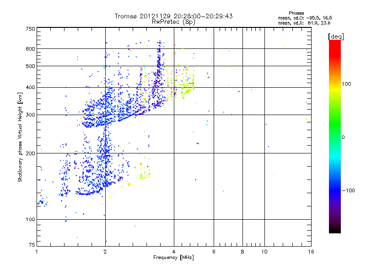Click the x-axis '8' tick label

click(x=242, y=252)
